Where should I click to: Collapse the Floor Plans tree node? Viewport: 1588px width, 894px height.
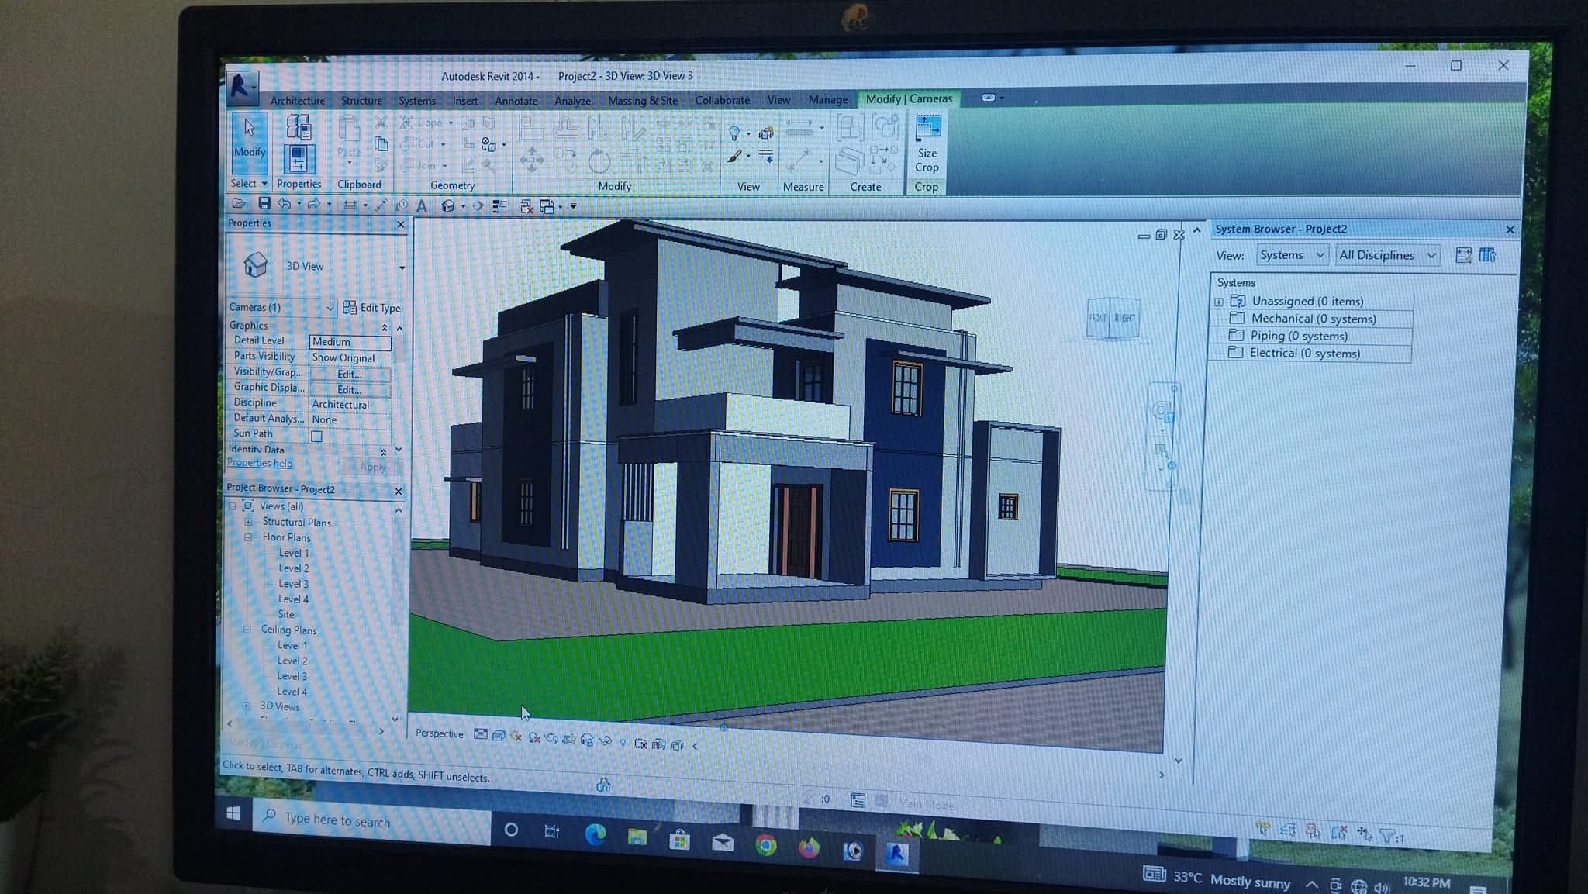coord(248,537)
